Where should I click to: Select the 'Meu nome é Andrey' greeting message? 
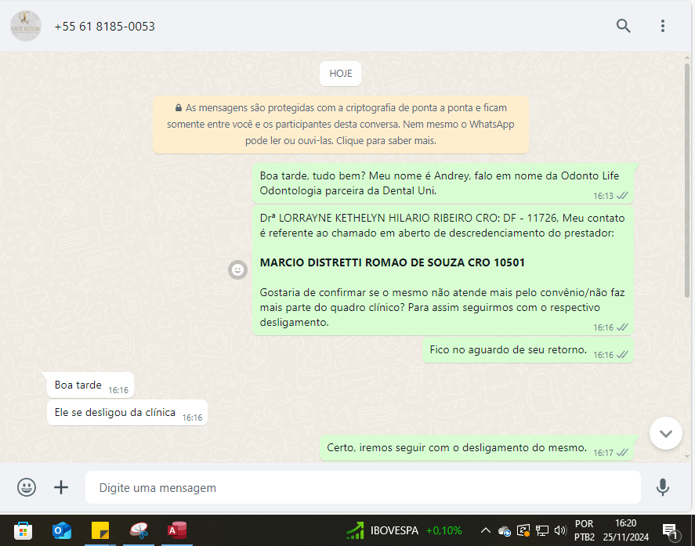pos(443,183)
